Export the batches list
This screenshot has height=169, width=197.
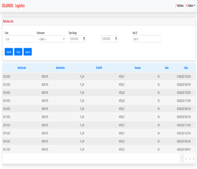pos(28,52)
